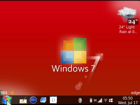Click the battery percentage number 90
Screen dimensions: 140x105
tap(95, 100)
